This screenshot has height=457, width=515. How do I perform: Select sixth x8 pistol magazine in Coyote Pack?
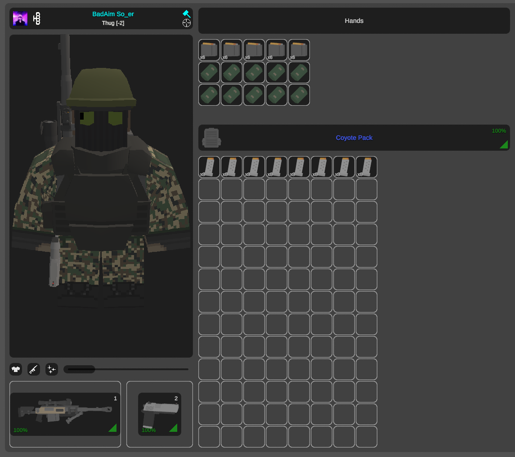tap(322, 167)
